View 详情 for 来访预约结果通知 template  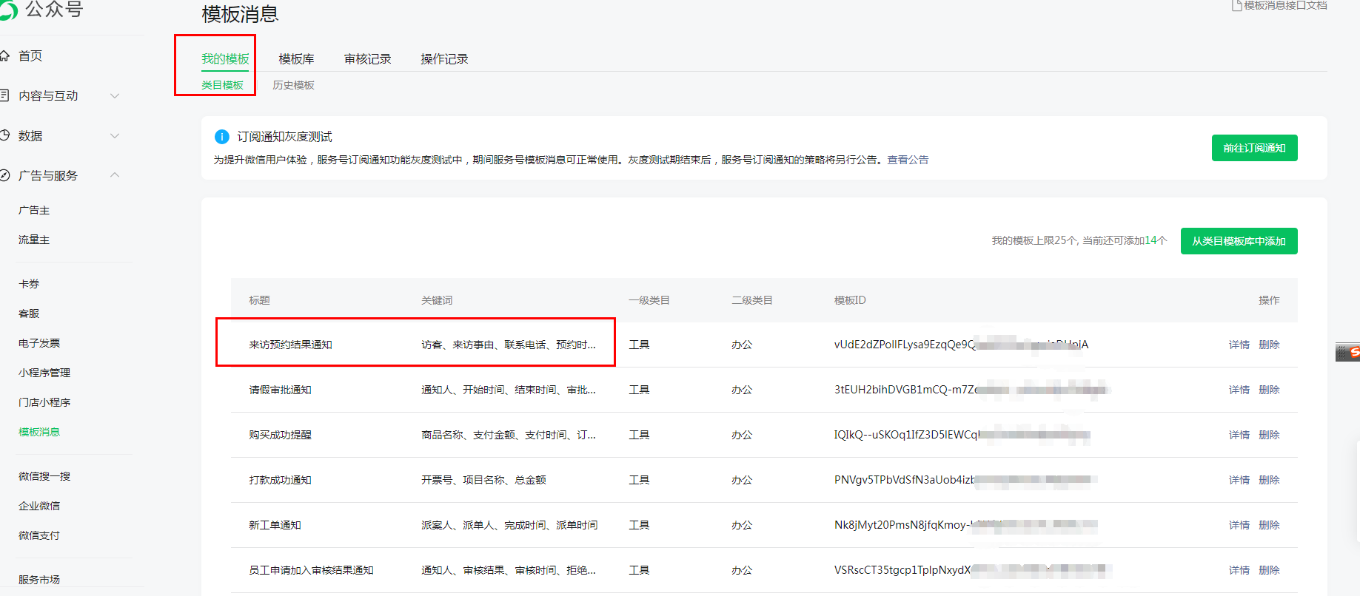1239,345
